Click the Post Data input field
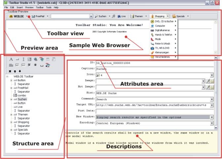The width and height of the screenshot is (222, 159). [155, 111]
